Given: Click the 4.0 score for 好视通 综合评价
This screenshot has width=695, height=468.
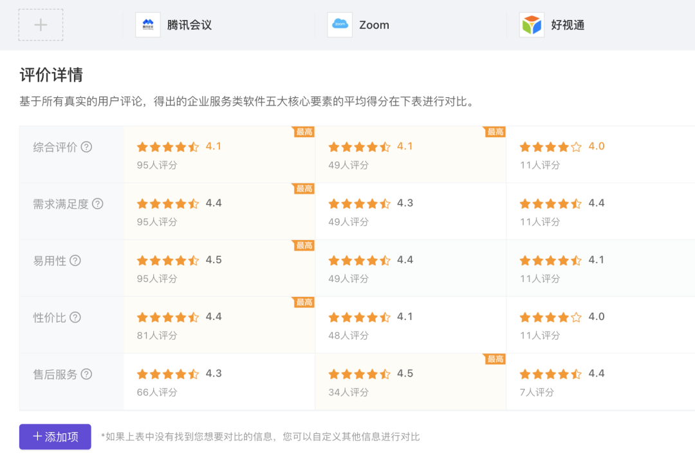Looking at the screenshot, I should [x=597, y=146].
